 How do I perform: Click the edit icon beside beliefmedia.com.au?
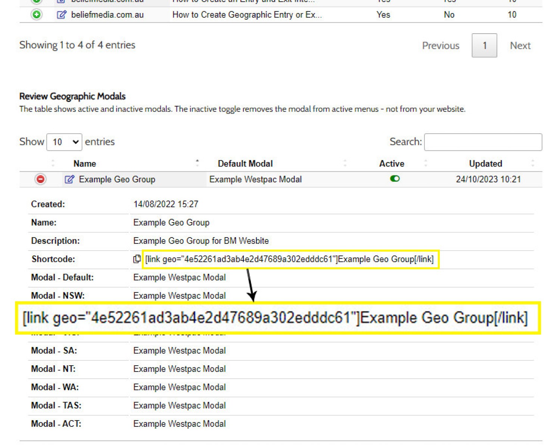(x=61, y=15)
